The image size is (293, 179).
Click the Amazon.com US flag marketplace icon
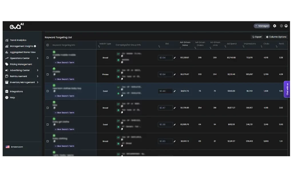click(7, 147)
